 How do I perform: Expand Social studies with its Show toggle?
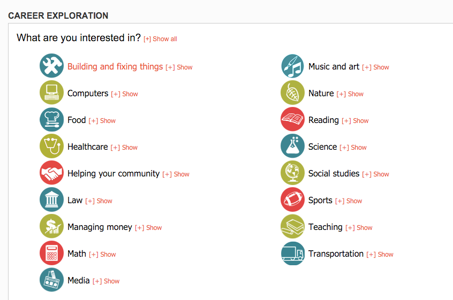[375, 174]
